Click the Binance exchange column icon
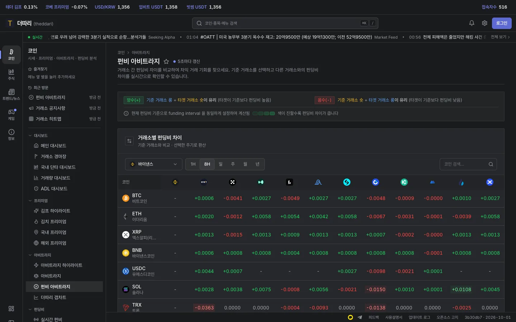Viewport: 516px width, 322px height. [x=175, y=182]
